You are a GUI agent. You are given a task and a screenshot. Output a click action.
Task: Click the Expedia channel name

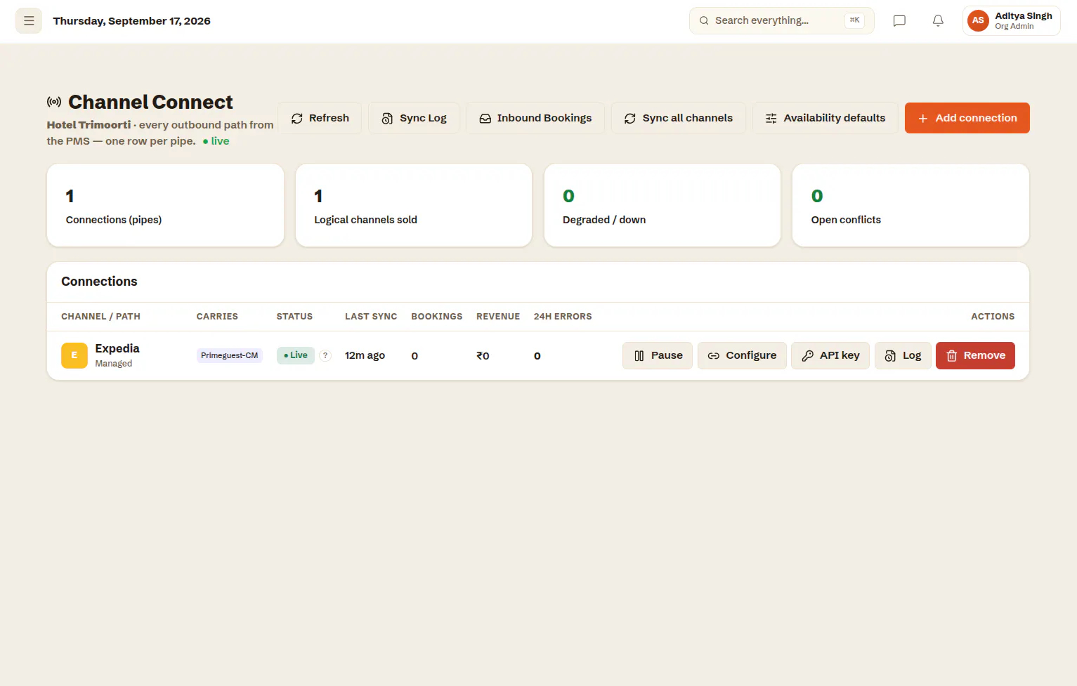pyautogui.click(x=117, y=348)
